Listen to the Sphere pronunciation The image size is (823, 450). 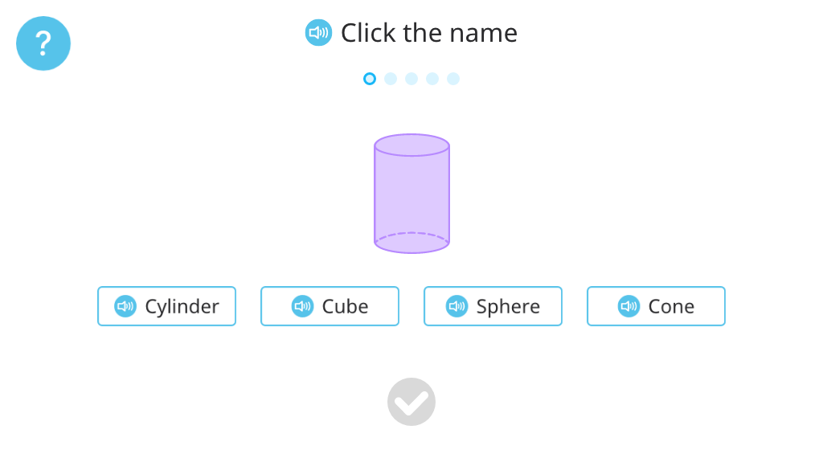[457, 306]
